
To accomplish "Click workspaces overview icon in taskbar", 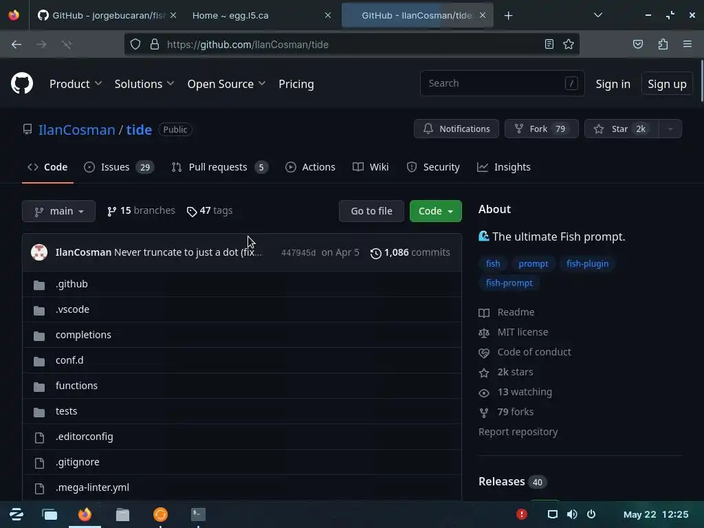I will tap(49, 514).
